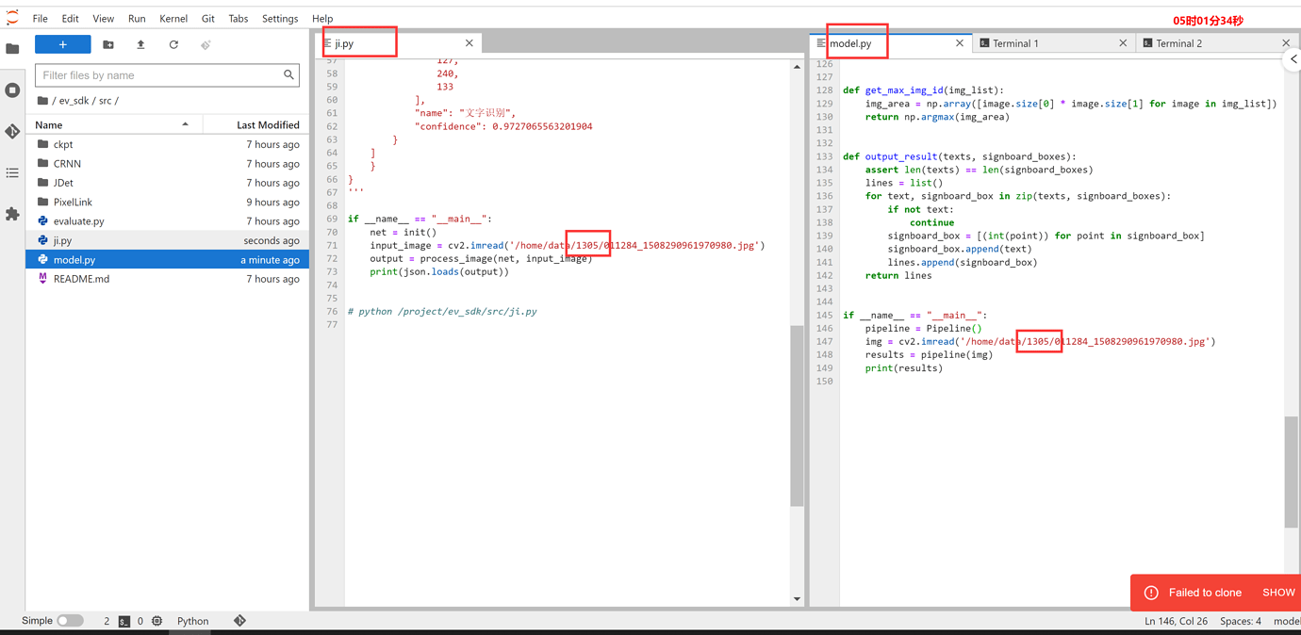Click the kernel chip icon in status bar

pyautogui.click(x=156, y=622)
